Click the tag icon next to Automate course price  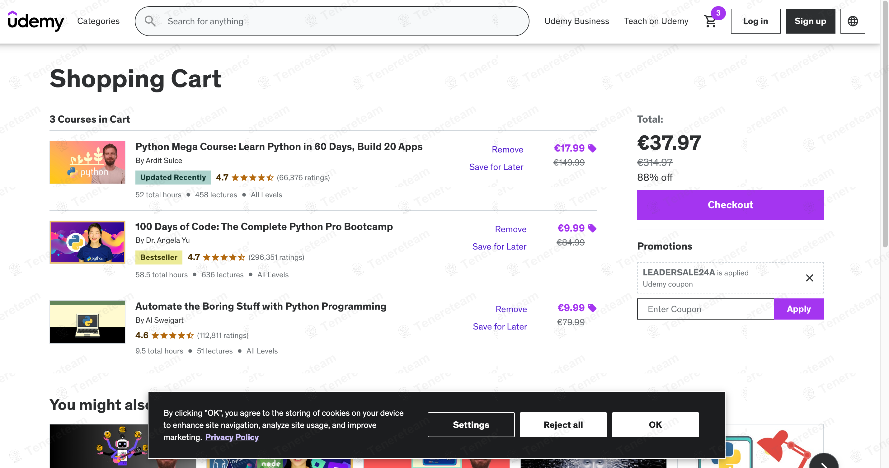coord(593,308)
